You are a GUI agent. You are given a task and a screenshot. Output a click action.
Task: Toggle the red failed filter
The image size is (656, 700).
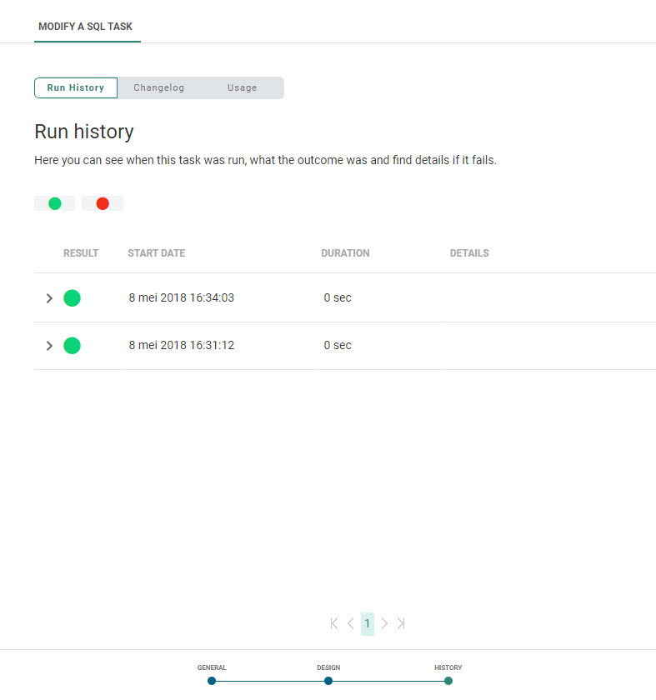point(103,203)
